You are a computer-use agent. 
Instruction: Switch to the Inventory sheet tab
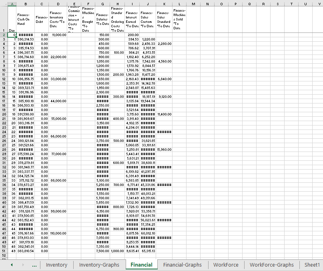56,265
